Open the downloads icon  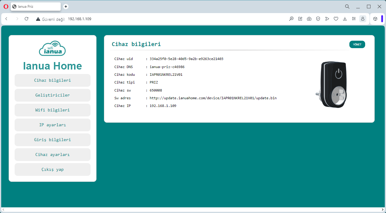tap(345, 19)
